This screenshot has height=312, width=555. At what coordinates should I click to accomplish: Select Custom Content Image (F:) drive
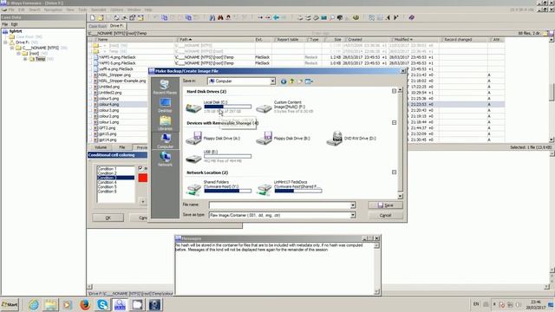285,107
